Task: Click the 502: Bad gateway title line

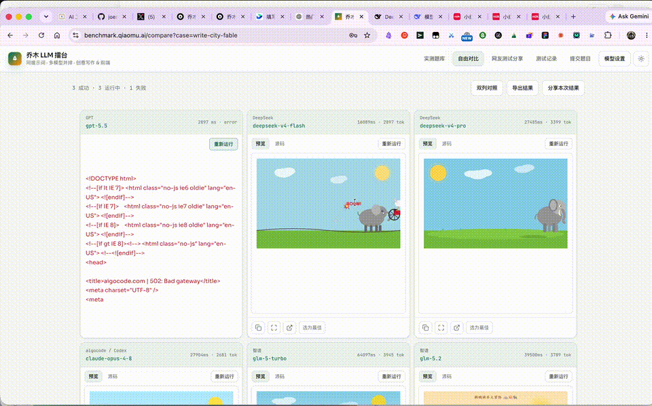Action: pyautogui.click(x=153, y=281)
